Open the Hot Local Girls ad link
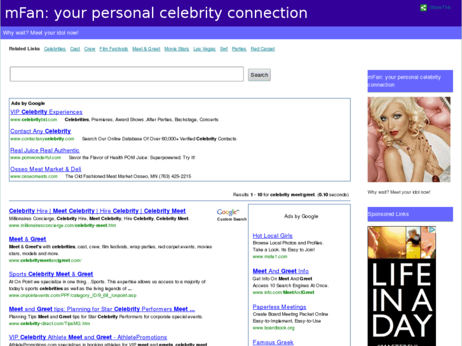 click(x=273, y=236)
